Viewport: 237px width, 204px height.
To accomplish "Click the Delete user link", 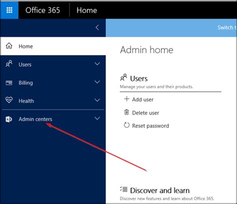I will (145, 113).
